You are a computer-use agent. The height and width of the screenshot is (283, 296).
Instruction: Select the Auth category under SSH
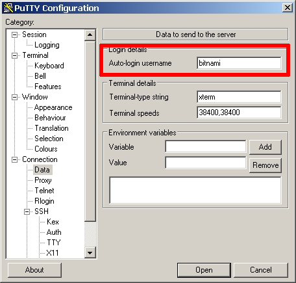point(54,232)
